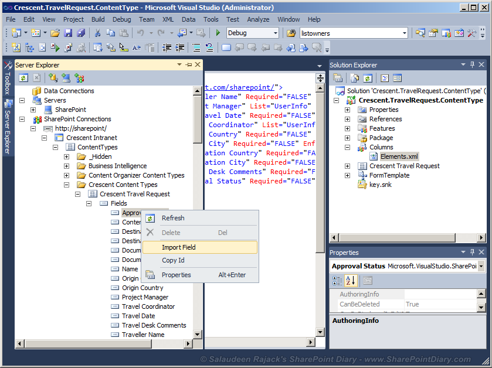
Task: Open the Analyze menu
Action: [259, 19]
